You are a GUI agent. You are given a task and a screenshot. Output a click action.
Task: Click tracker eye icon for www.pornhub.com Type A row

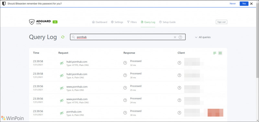tap(62, 88)
